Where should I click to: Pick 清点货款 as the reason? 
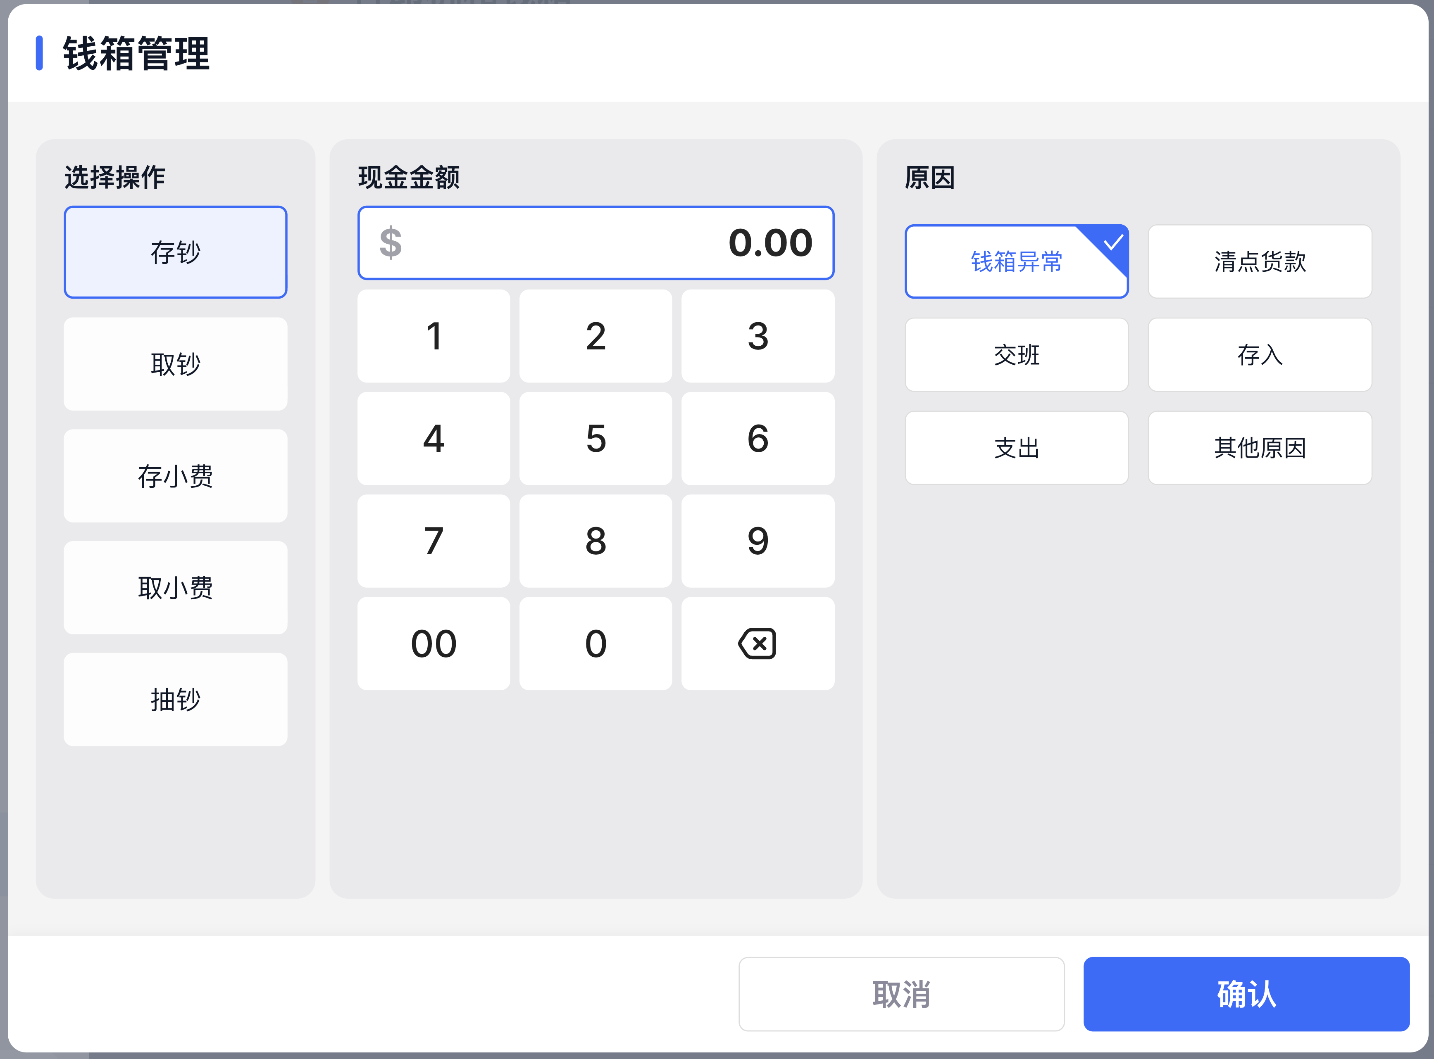point(1259,261)
